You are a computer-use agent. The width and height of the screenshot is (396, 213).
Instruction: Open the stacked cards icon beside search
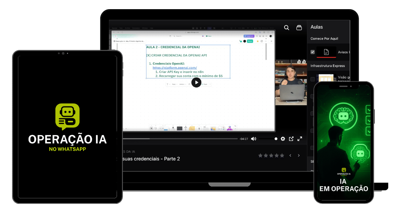299,28
